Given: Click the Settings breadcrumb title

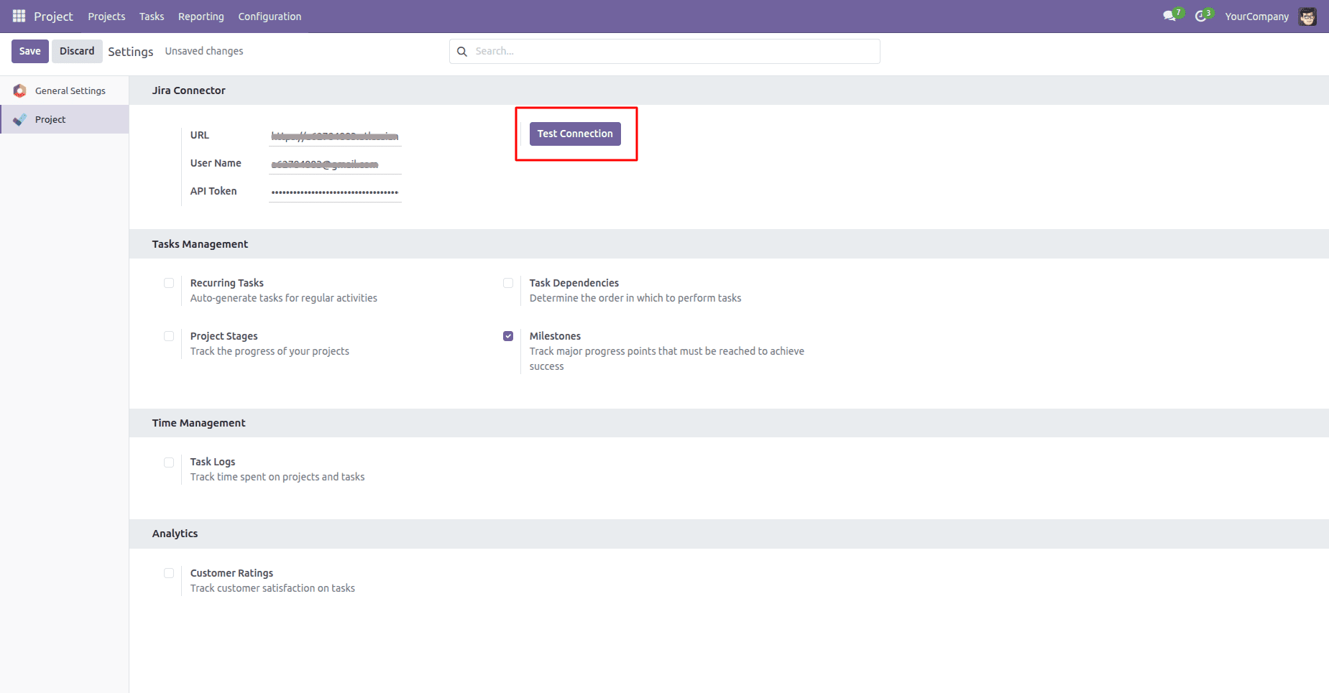Looking at the screenshot, I should pyautogui.click(x=131, y=52).
